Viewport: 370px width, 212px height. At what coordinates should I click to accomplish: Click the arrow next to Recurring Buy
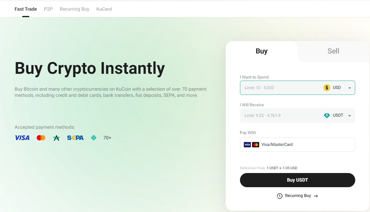click(316, 196)
